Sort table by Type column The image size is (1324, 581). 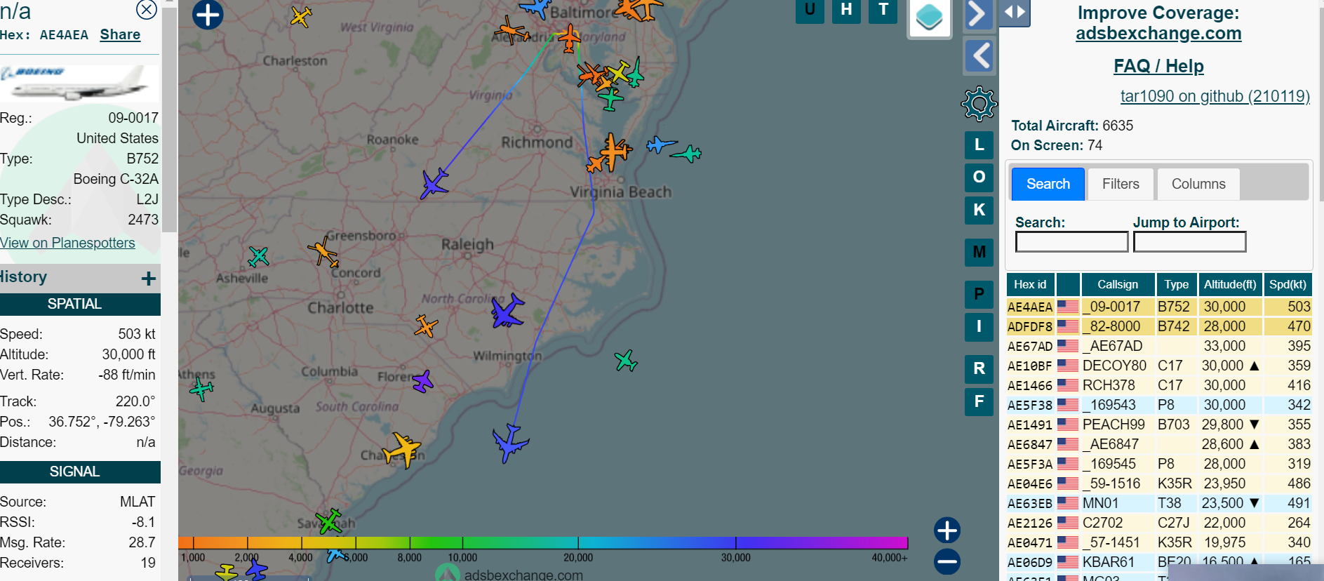pos(1176,284)
